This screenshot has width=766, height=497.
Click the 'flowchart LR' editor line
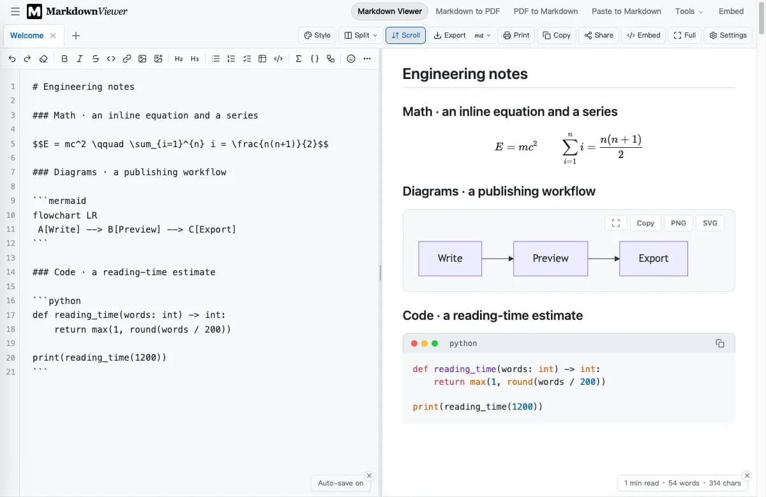tap(64, 215)
